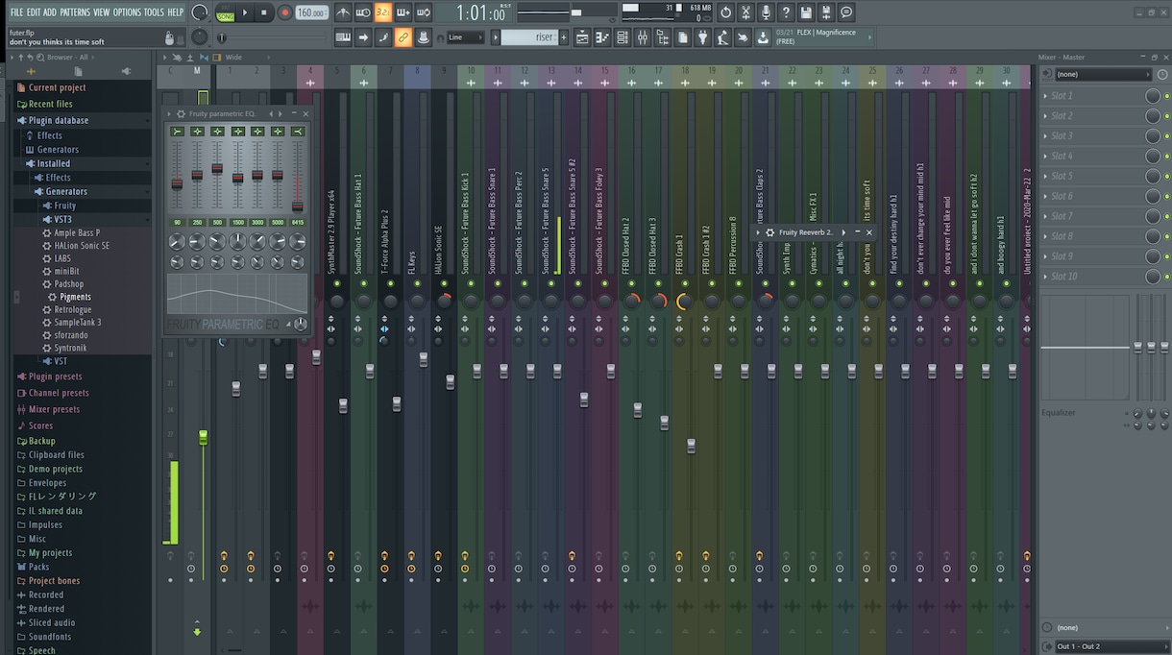Click the question mark help icon
The height and width of the screenshot is (655, 1172).
786,12
